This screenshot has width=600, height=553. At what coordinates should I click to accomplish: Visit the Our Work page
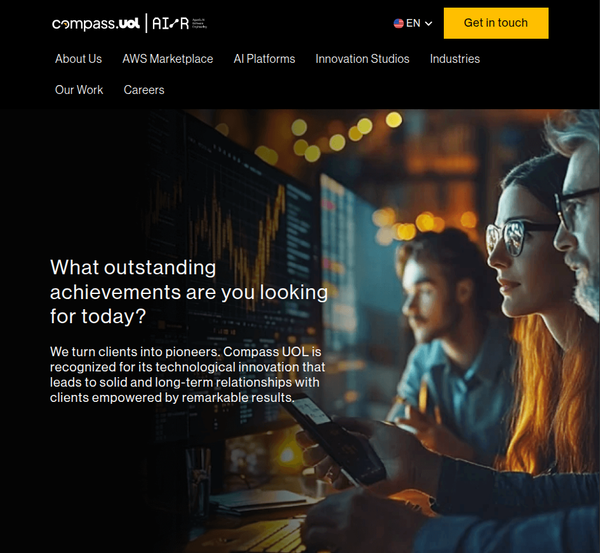pos(79,90)
